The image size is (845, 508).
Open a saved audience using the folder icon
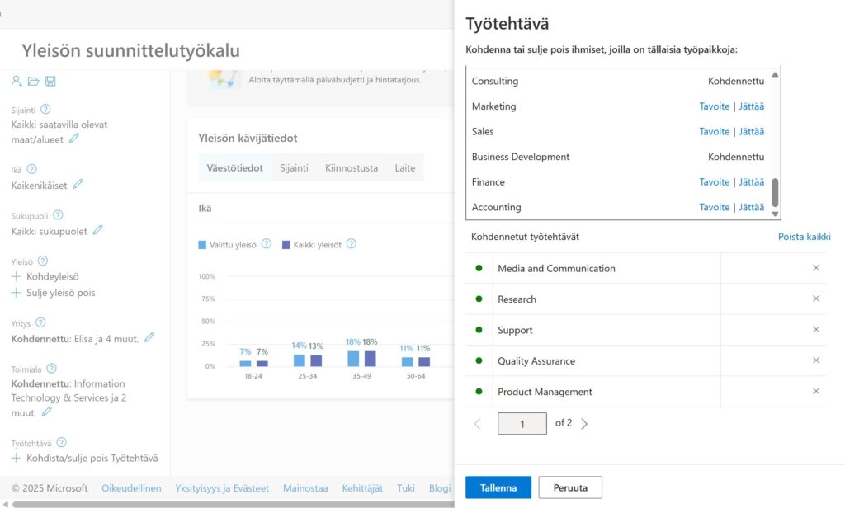click(x=32, y=81)
